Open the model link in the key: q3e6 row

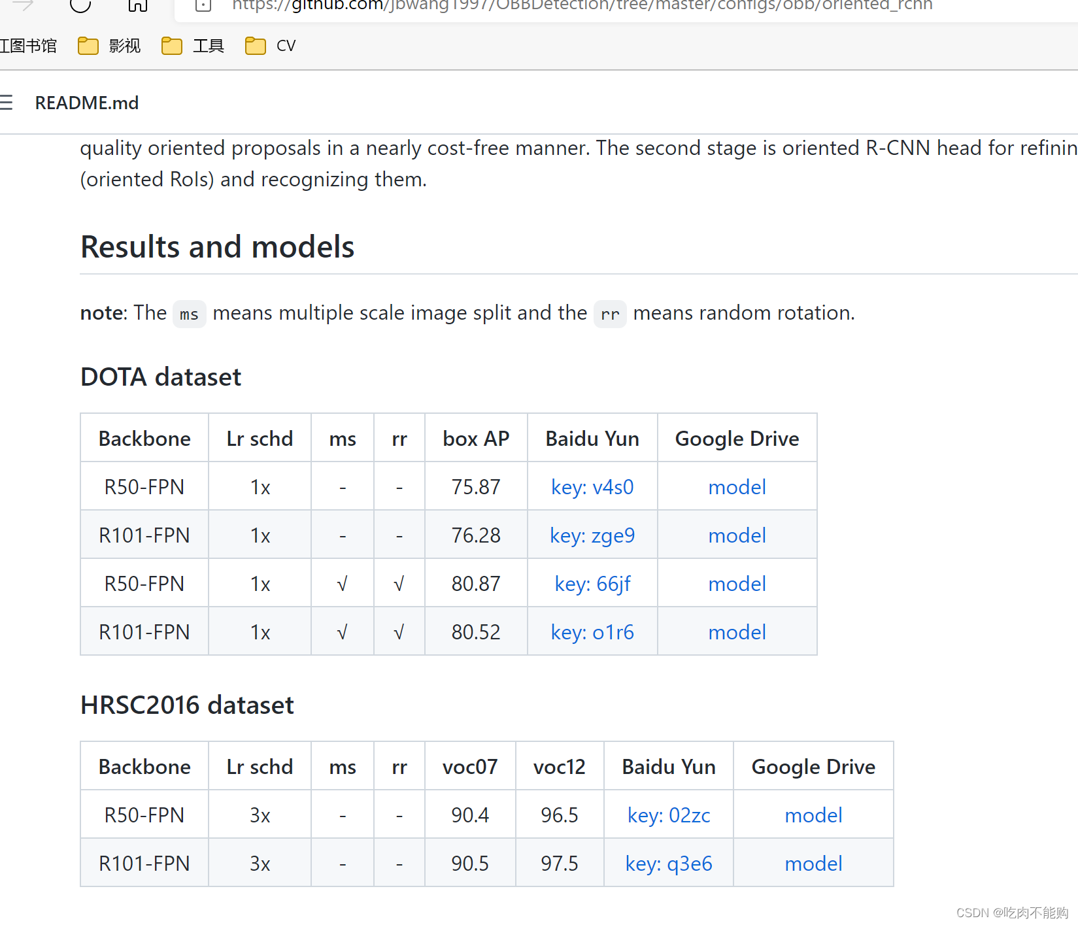click(814, 864)
